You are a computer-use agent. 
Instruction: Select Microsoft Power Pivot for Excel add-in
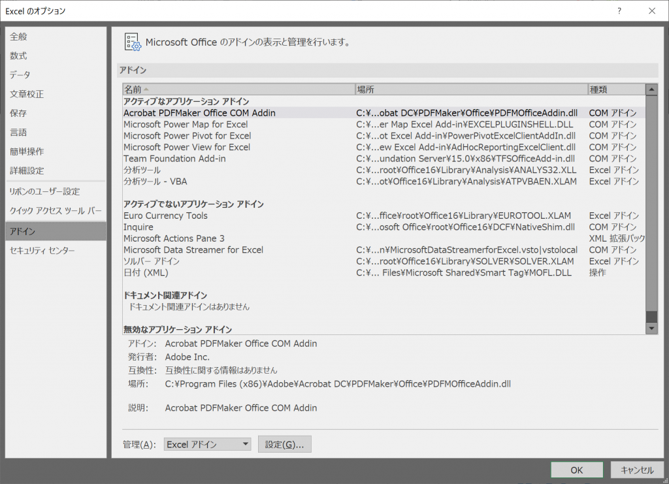[x=188, y=135]
